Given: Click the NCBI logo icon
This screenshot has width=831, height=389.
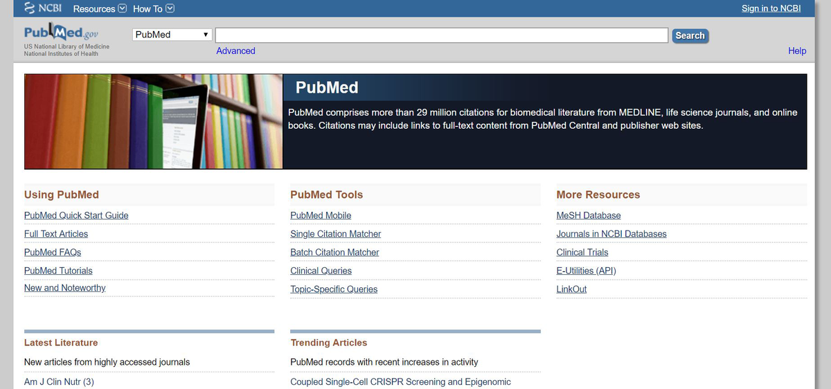Looking at the screenshot, I should point(42,8).
